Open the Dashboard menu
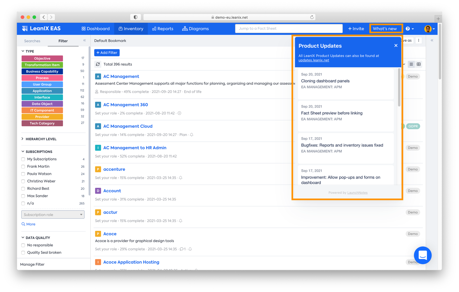The image size is (459, 292). (x=96, y=29)
